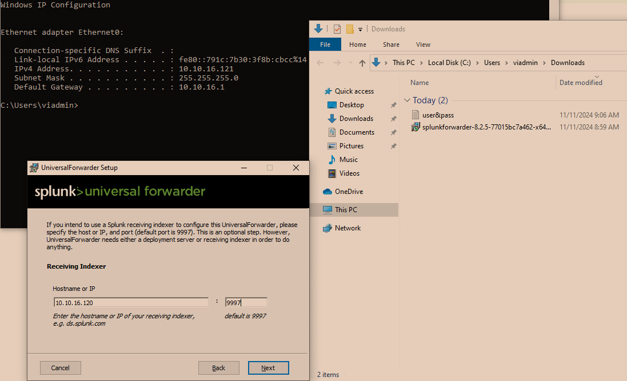Expand chevron after This PC in breadcrumb

click(x=421, y=63)
